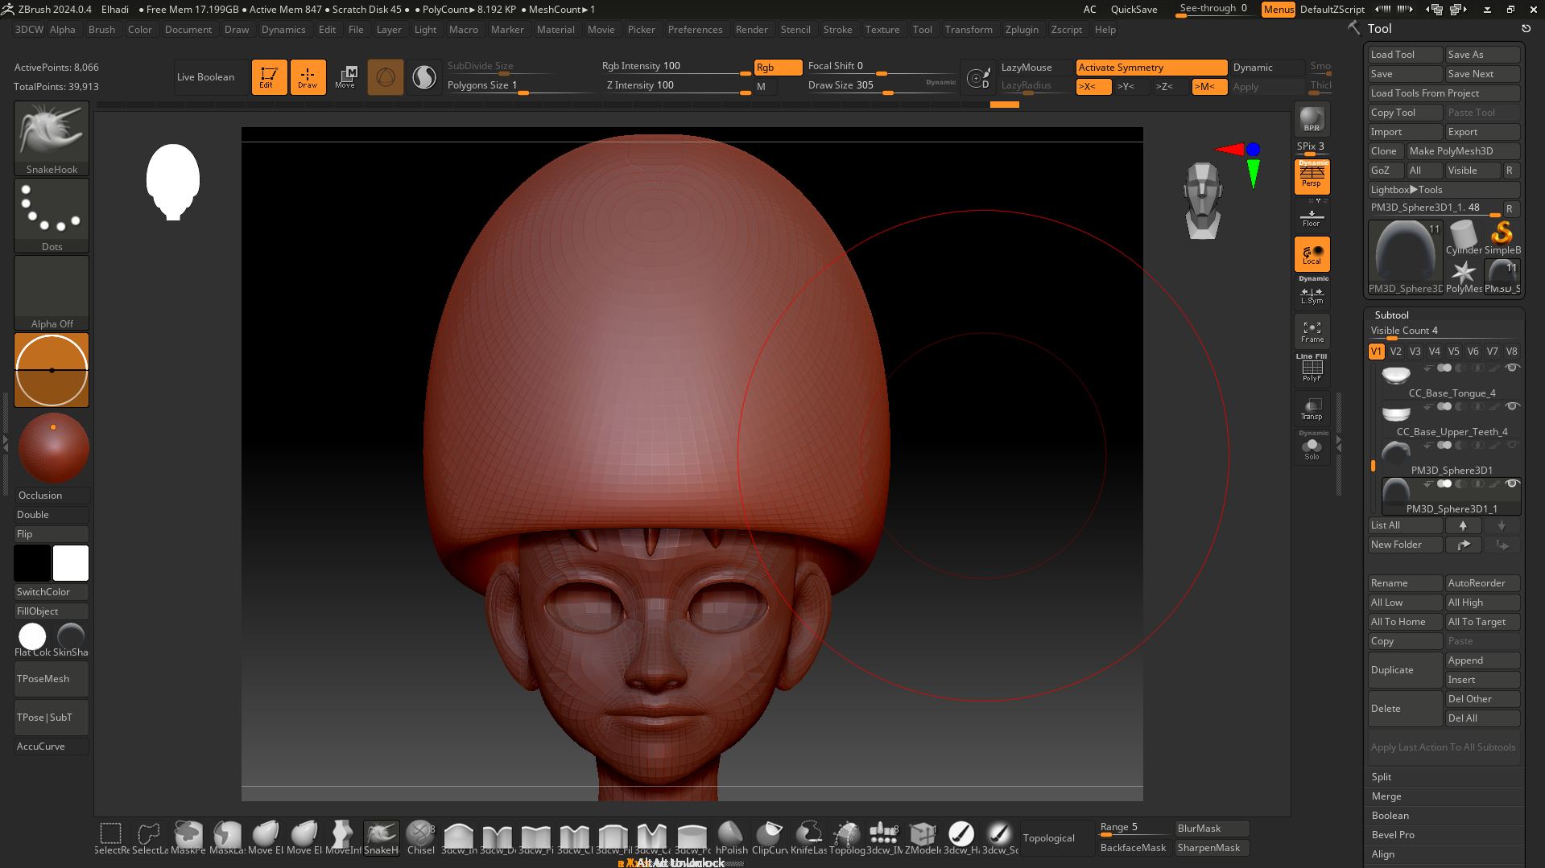Screen dimensions: 1545x868
Task: Open the Alpha Off selector
Action: coord(52,292)
